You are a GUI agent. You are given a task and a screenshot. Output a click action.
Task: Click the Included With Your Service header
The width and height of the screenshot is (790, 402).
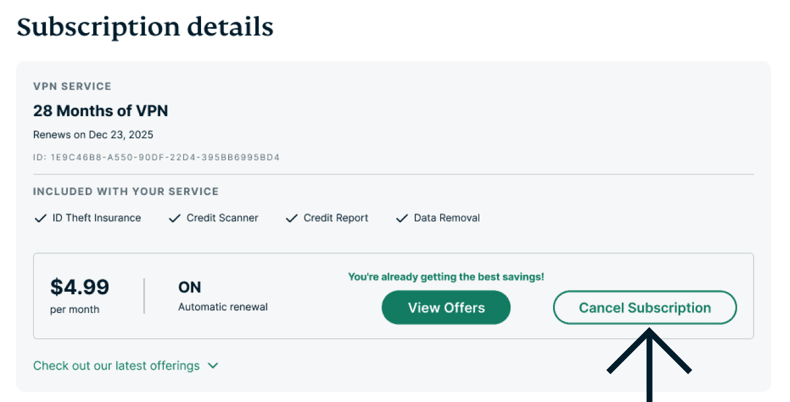coord(126,192)
